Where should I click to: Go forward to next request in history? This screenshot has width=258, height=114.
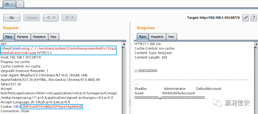(x=67, y=18)
